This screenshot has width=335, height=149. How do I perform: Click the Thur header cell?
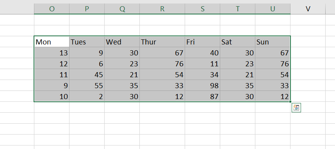162,42
